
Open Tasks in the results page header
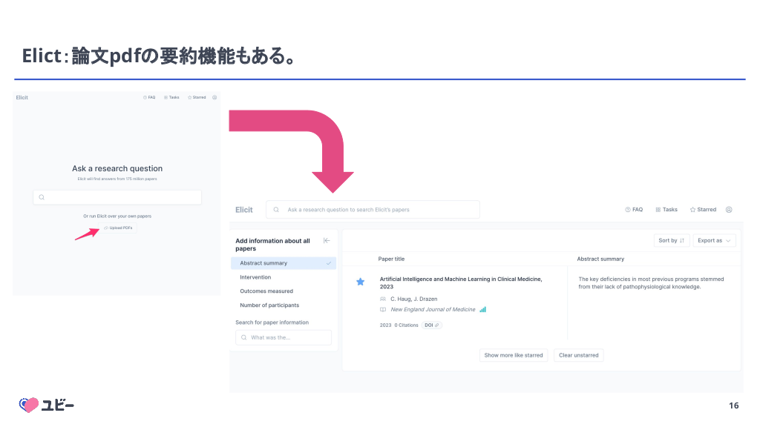tap(666, 210)
